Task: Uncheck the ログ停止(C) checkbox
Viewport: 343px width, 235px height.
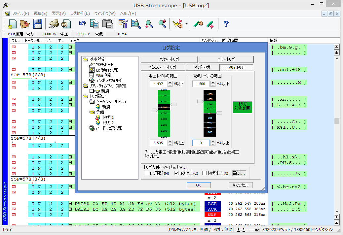Action: pos(176,173)
